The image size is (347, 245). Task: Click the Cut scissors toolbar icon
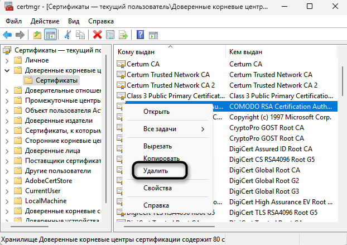(68, 35)
